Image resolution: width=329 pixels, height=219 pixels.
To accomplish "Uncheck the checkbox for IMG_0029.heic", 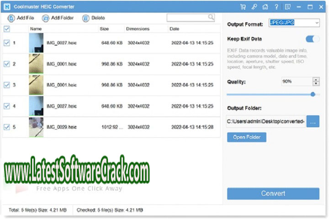I will pyautogui.click(x=7, y=127).
